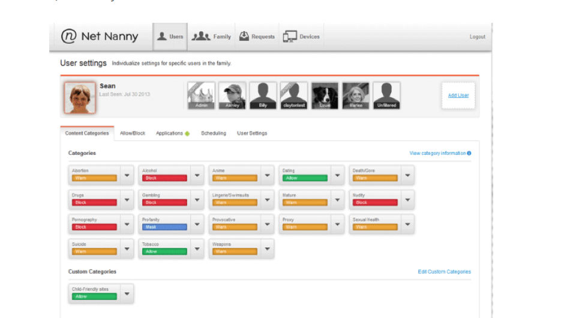
Task: Open the Family section in top navigation
Action: [211, 37]
